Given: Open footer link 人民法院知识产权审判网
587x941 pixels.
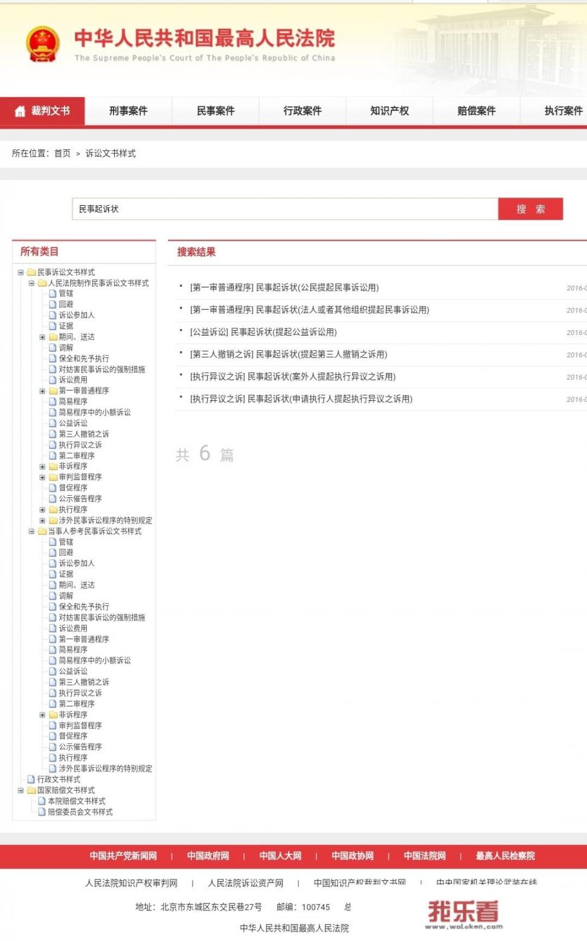Looking at the screenshot, I should (x=132, y=883).
